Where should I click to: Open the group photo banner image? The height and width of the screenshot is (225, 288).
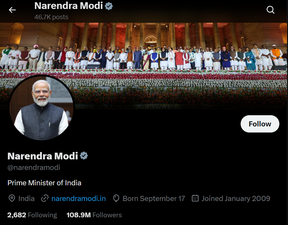144,66
